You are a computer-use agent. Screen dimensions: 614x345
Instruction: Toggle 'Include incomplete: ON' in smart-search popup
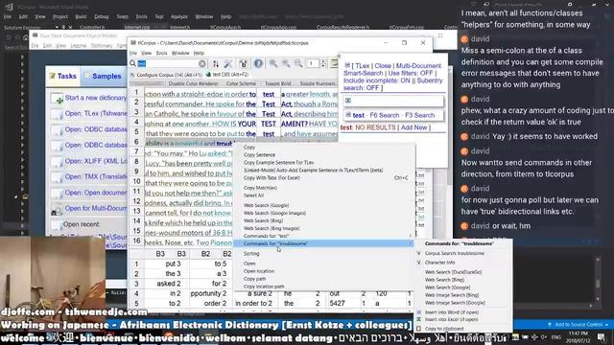[377, 80]
